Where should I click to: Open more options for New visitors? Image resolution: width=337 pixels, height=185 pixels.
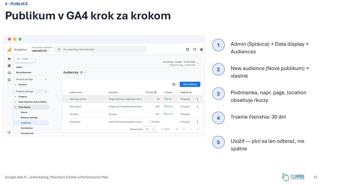197,107
